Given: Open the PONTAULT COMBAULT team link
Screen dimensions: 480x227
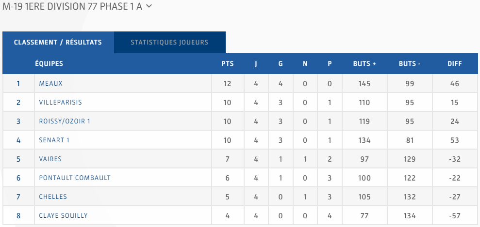Looking at the screenshot, I should [75, 178].
